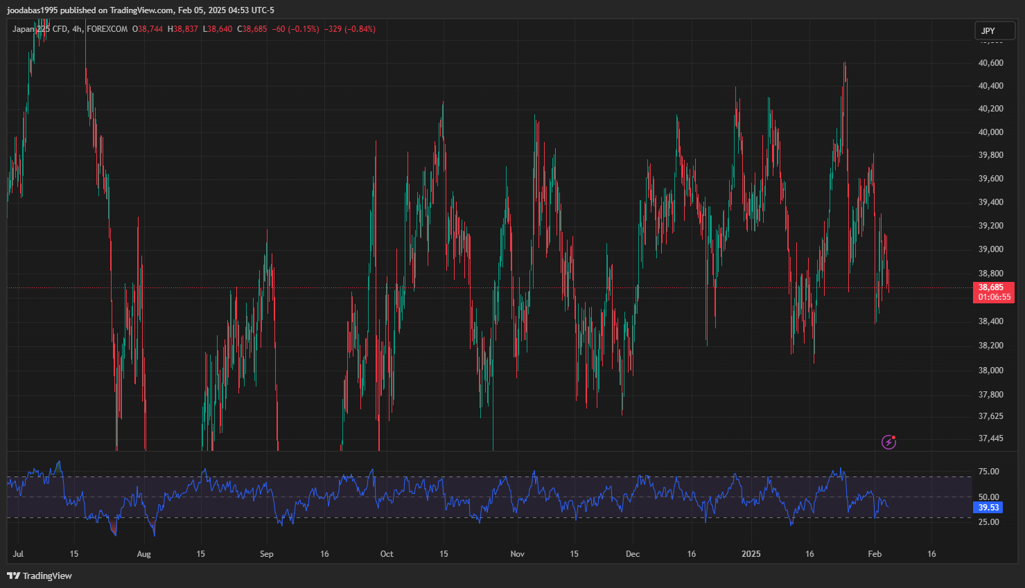Viewport: 1025px width, 588px height.
Task: Click the 75.00 level on RSI scale
Action: click(x=989, y=472)
